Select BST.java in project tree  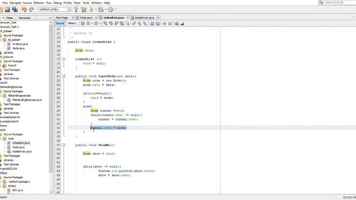coord(17,190)
